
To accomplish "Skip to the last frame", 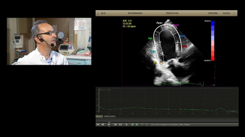I will (x=120, y=125).
